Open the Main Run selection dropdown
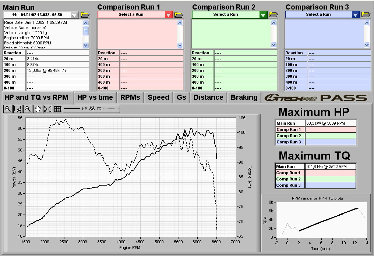374x256 pixels. click(74, 15)
